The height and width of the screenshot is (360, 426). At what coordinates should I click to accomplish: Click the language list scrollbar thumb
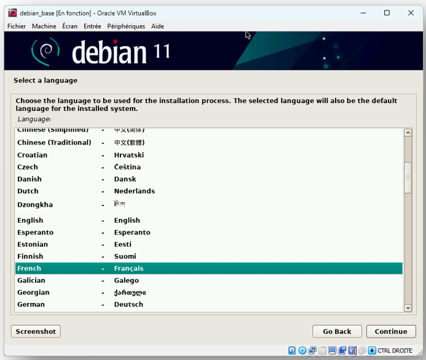tap(408, 178)
